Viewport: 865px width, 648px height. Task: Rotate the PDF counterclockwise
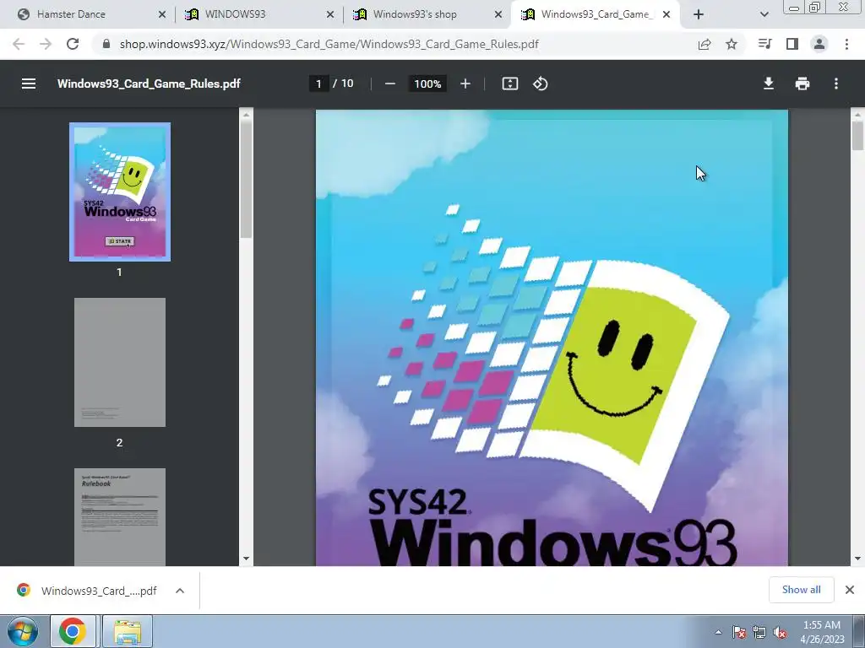click(x=540, y=84)
